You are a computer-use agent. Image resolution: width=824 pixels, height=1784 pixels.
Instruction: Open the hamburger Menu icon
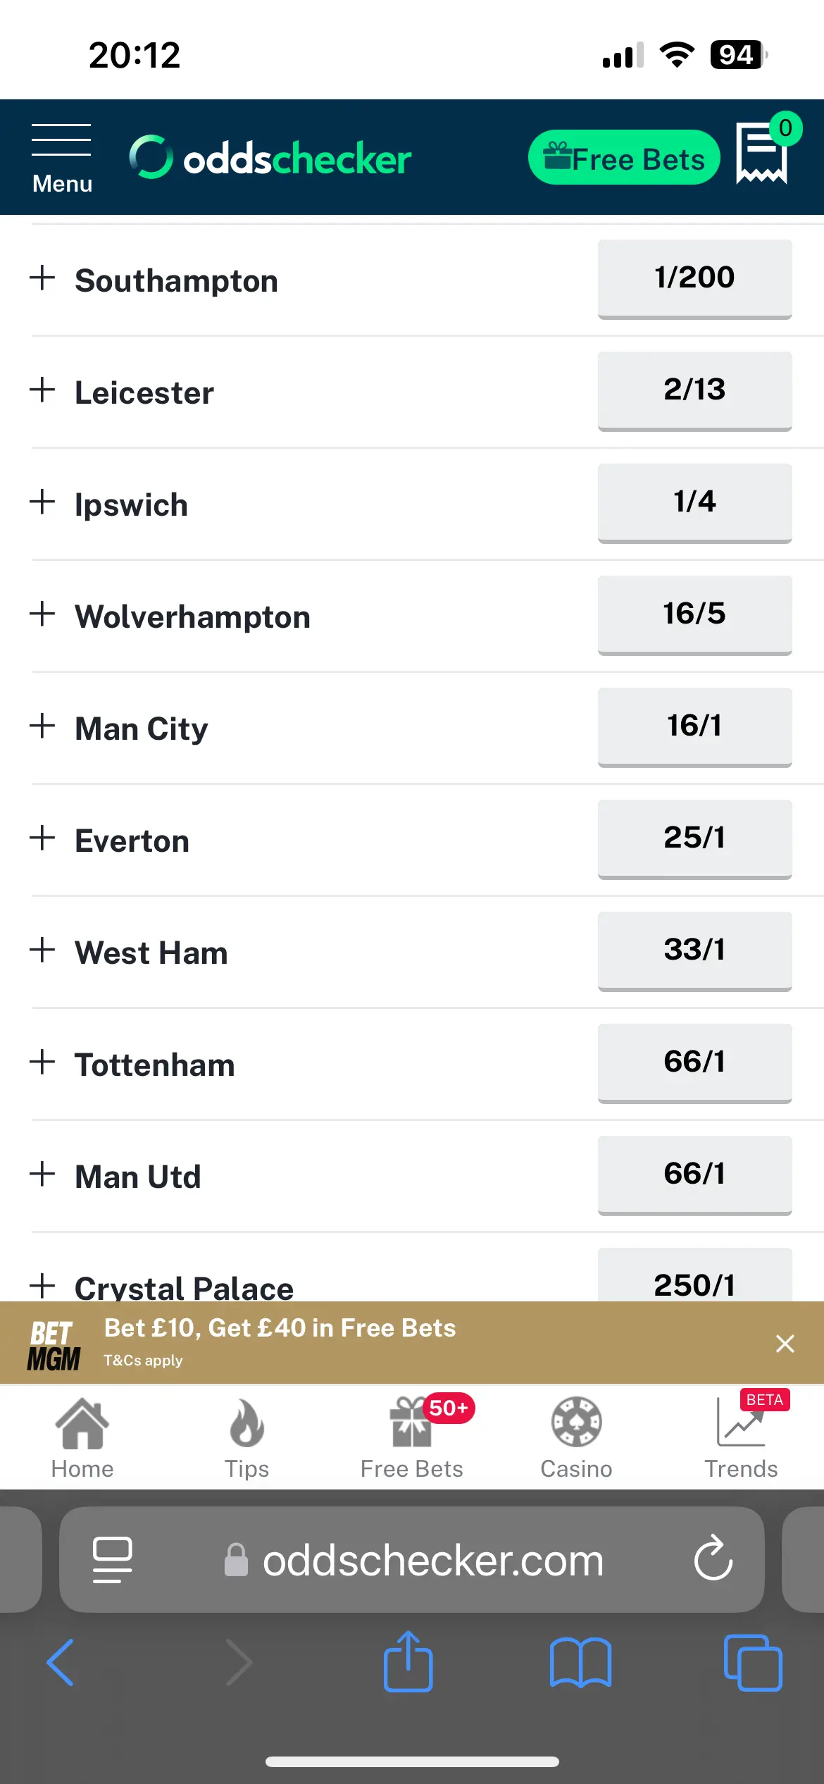[61, 157]
